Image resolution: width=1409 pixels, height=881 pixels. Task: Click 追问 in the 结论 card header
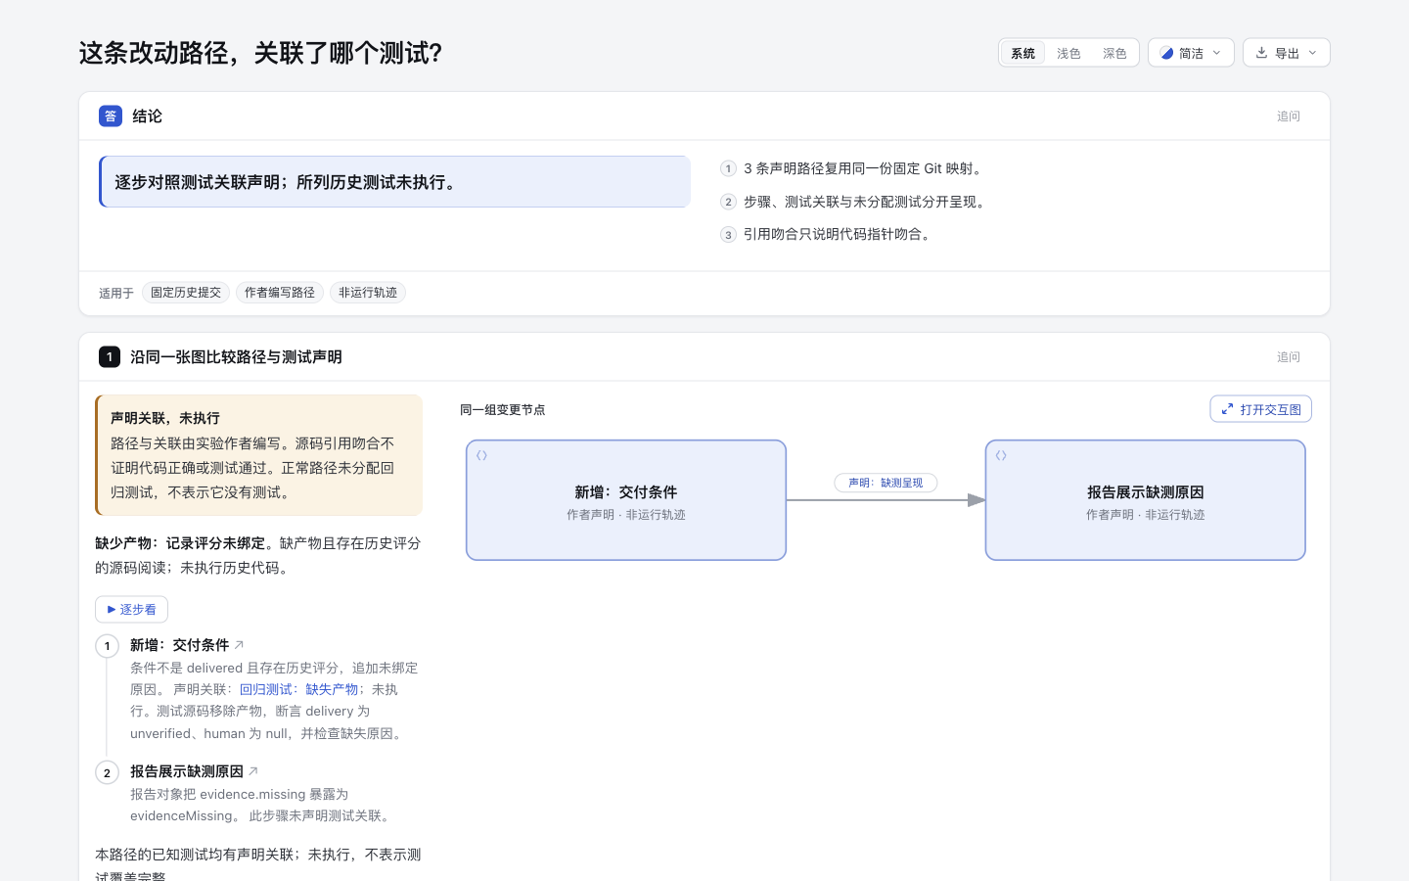point(1289,116)
